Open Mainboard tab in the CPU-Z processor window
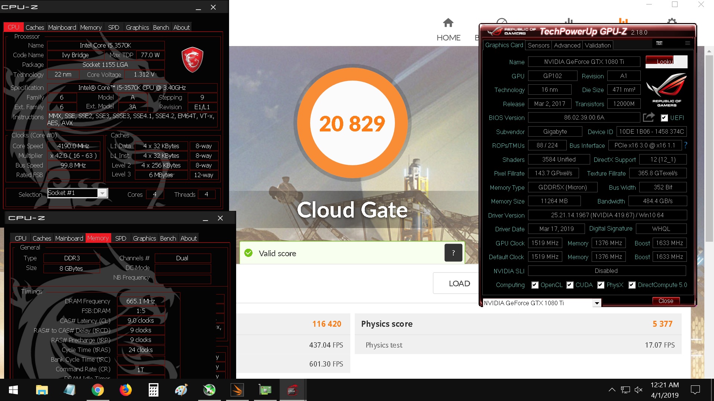The image size is (714, 401). click(x=62, y=27)
